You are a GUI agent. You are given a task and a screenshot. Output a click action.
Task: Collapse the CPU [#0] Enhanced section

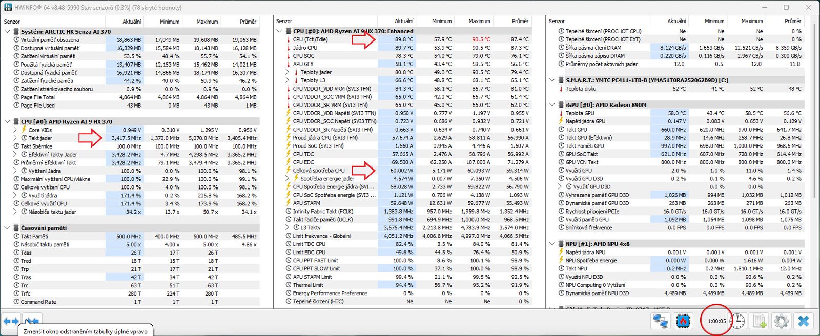[x=279, y=31]
